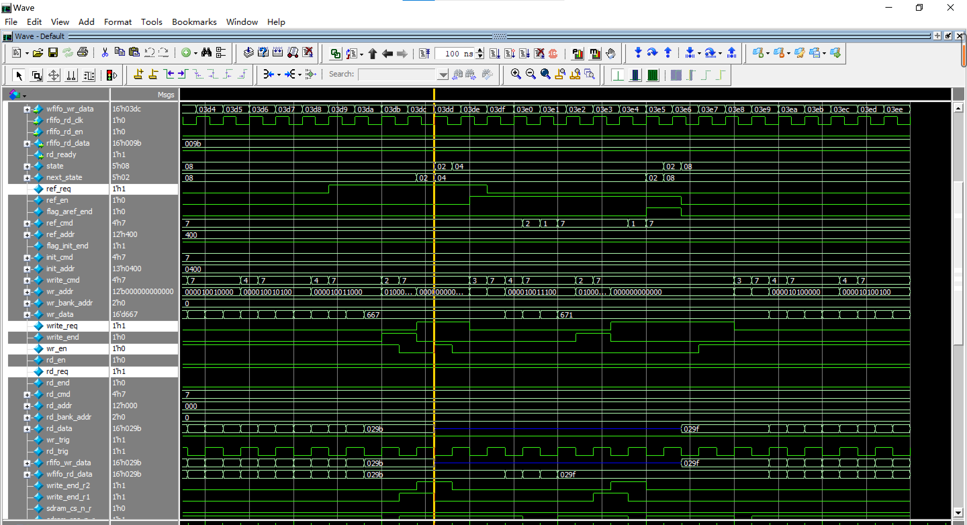
Task: Click the waveform vertical scrollbar down arrow
Action: click(x=958, y=512)
